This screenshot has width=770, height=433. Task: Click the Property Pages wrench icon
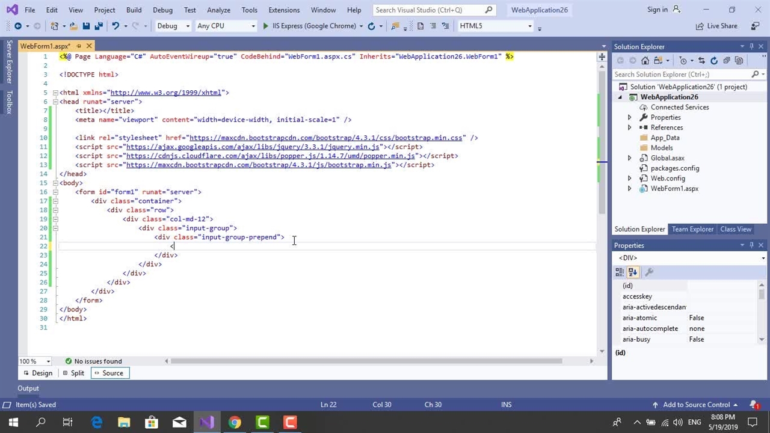click(x=649, y=272)
